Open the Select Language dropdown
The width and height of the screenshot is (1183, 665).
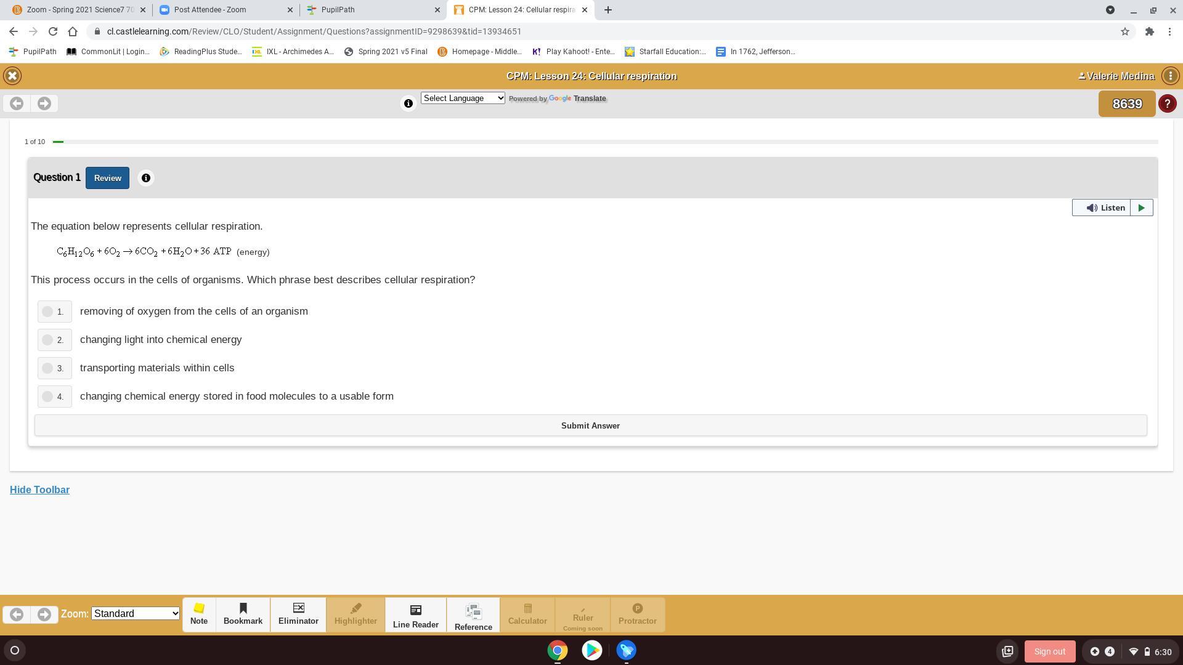[463, 98]
